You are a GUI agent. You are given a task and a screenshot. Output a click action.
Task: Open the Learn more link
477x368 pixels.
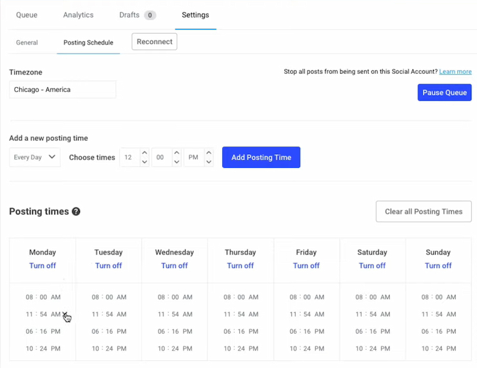pos(455,72)
